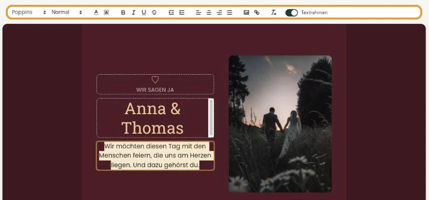Click the highlighted invitation paragraph text

pos(155,156)
